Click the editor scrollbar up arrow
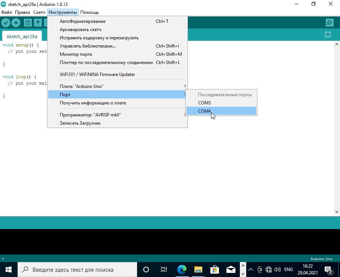Screen dimensions: 340x277 tap(337, 44)
